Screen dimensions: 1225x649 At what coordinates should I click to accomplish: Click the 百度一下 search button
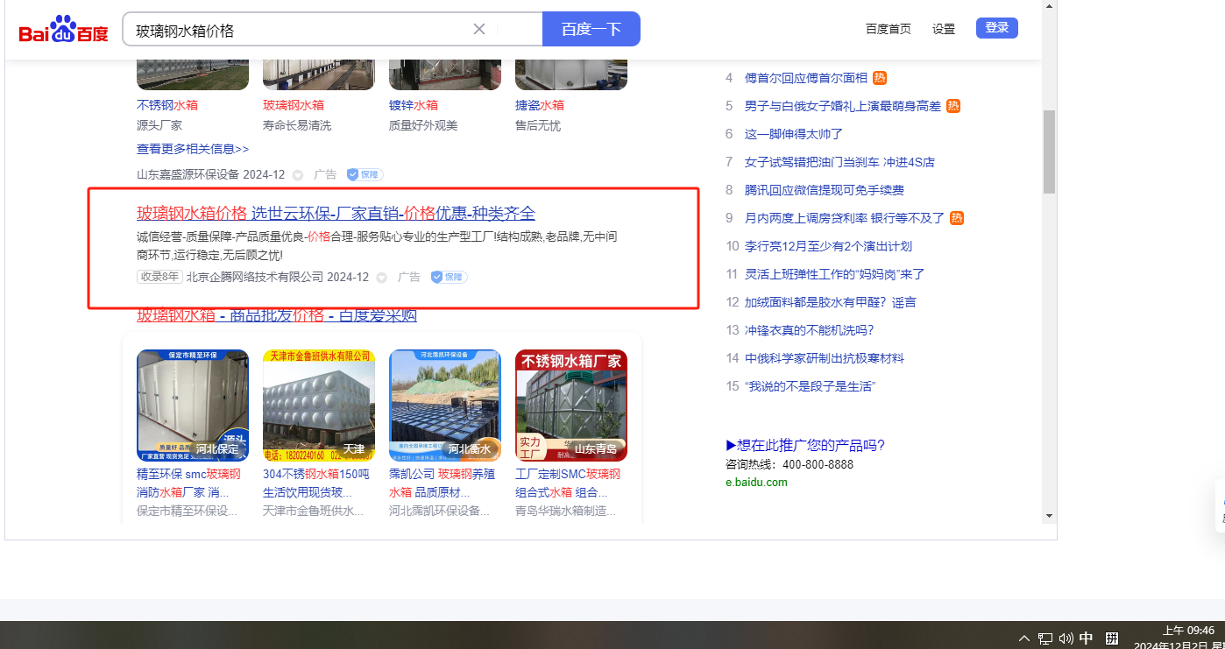[x=591, y=29]
